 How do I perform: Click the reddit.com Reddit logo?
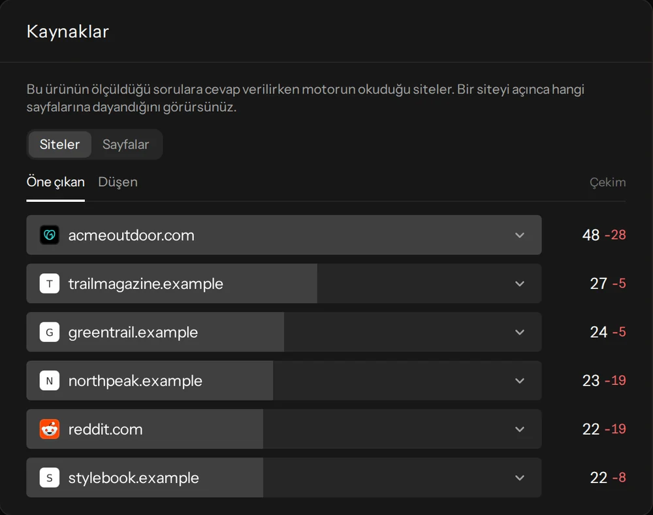pos(49,429)
